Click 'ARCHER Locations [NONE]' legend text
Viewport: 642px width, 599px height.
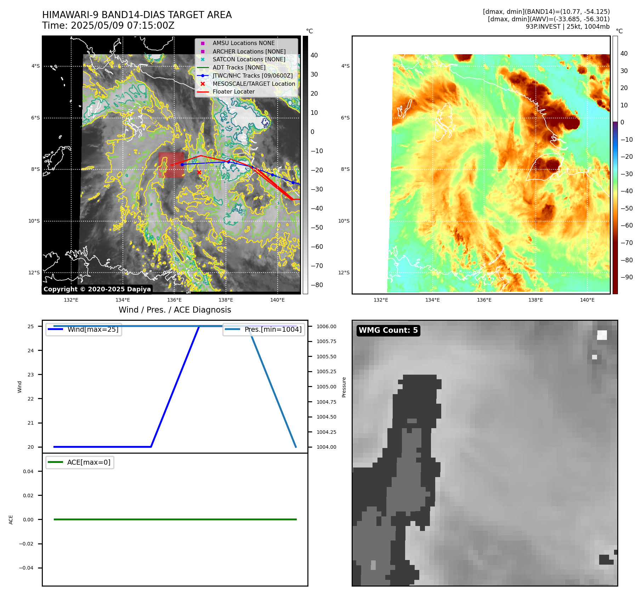249,51
